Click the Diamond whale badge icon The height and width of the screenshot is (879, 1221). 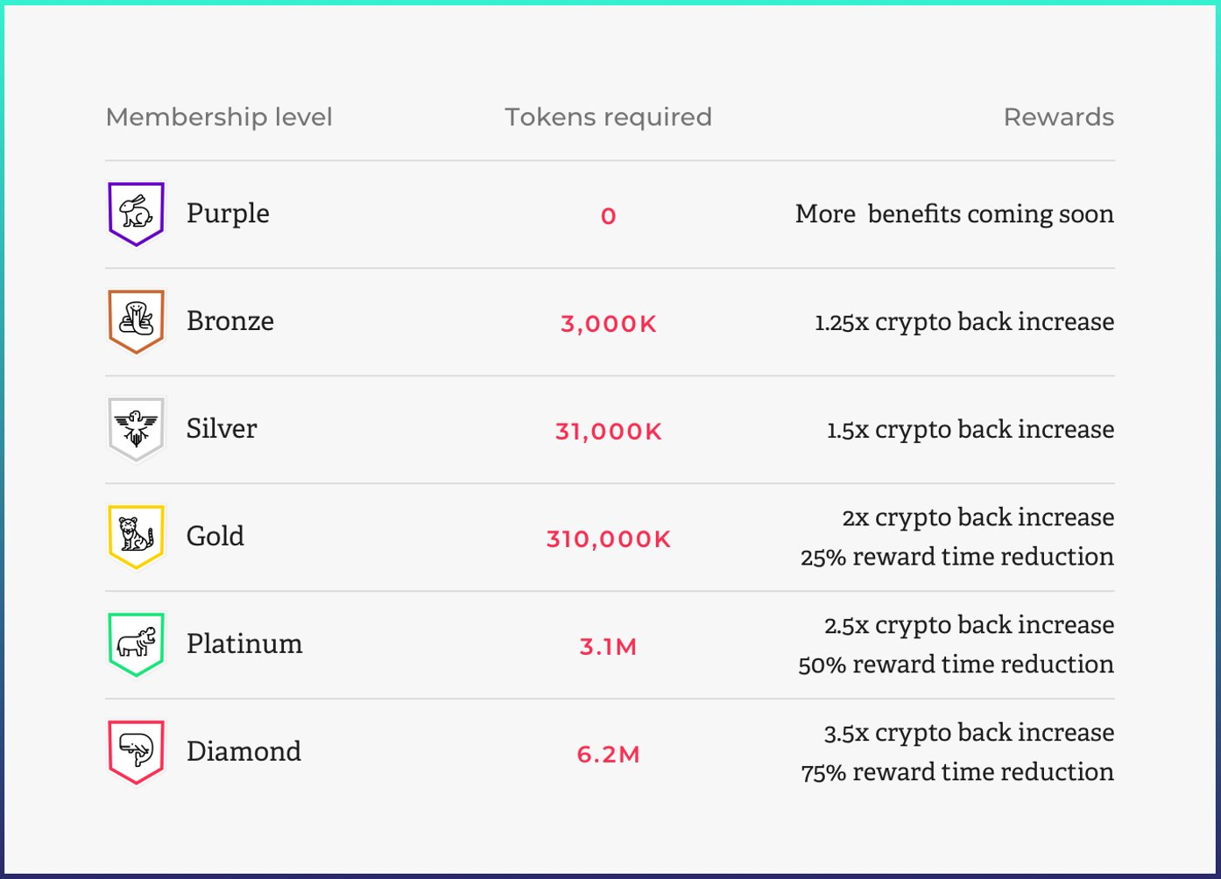[136, 752]
